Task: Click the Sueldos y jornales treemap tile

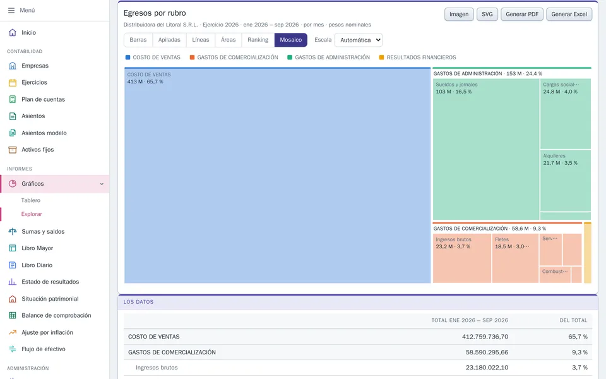Action: [486, 149]
